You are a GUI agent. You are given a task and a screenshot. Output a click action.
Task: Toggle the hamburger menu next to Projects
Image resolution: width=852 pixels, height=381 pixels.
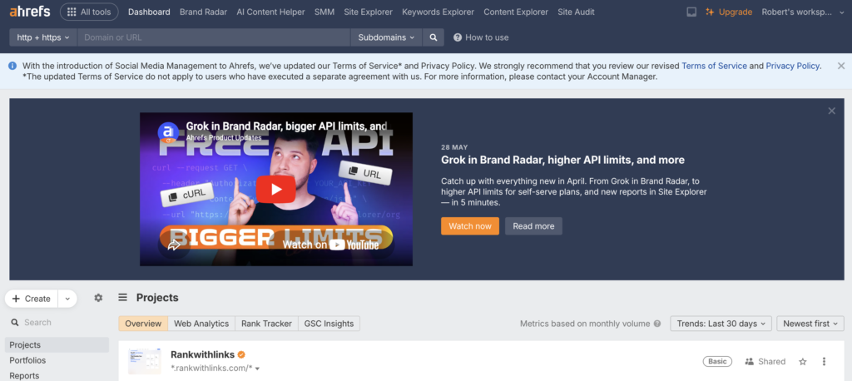123,297
